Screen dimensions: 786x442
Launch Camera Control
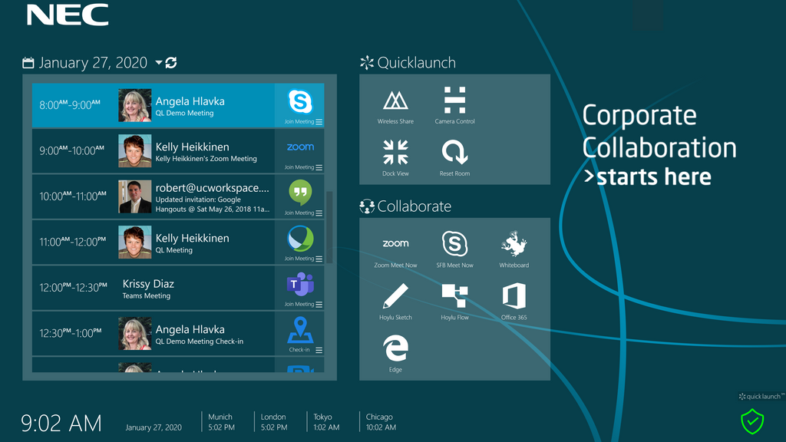[x=454, y=106]
